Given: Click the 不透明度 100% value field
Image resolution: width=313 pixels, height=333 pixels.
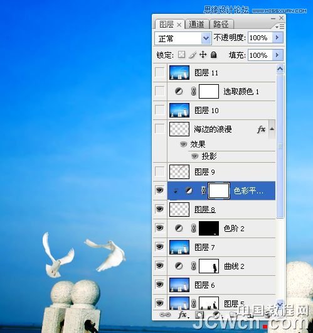Looking at the screenshot, I should tap(260, 38).
